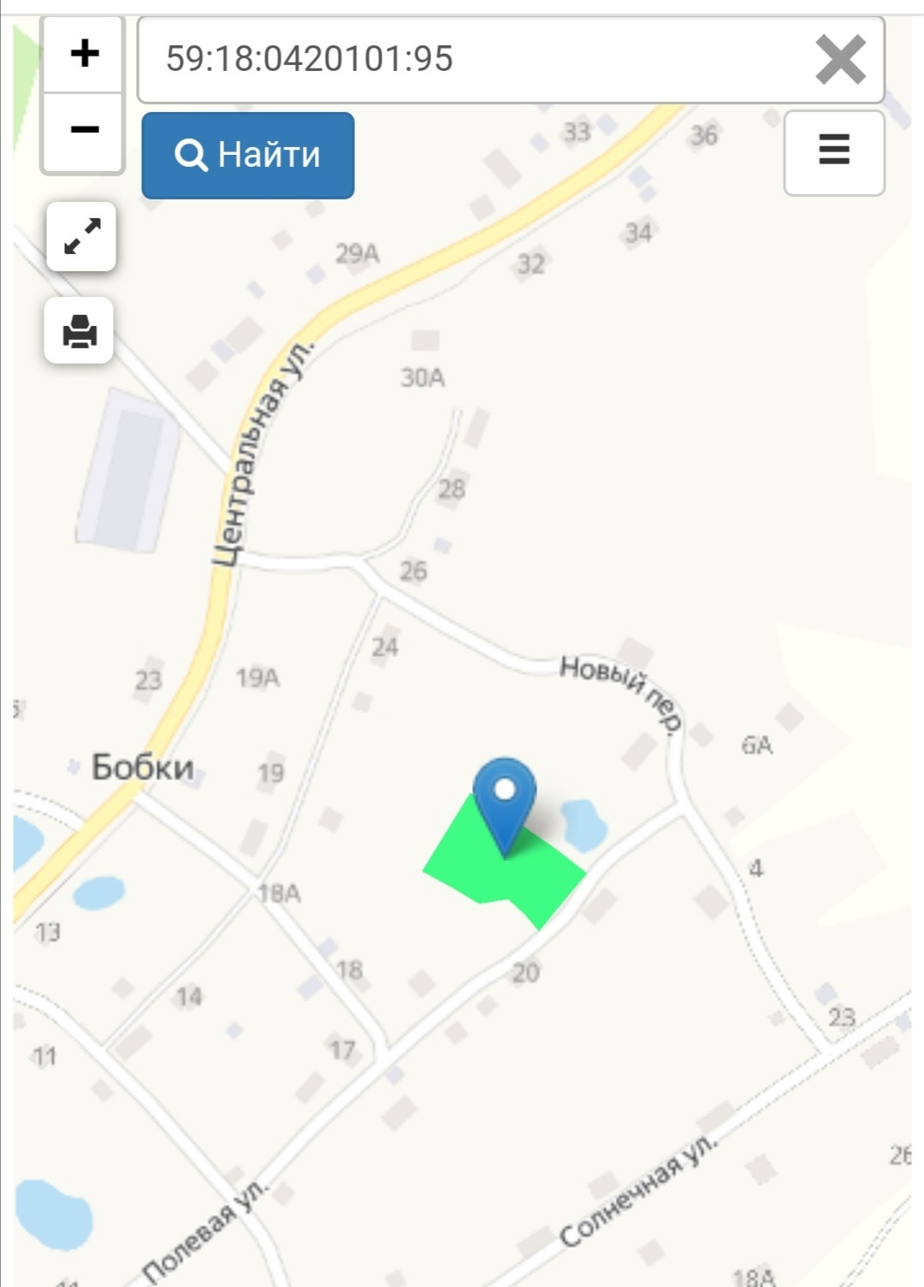The image size is (924, 1287).
Task: Click the Бобки village label
Action: (x=143, y=768)
